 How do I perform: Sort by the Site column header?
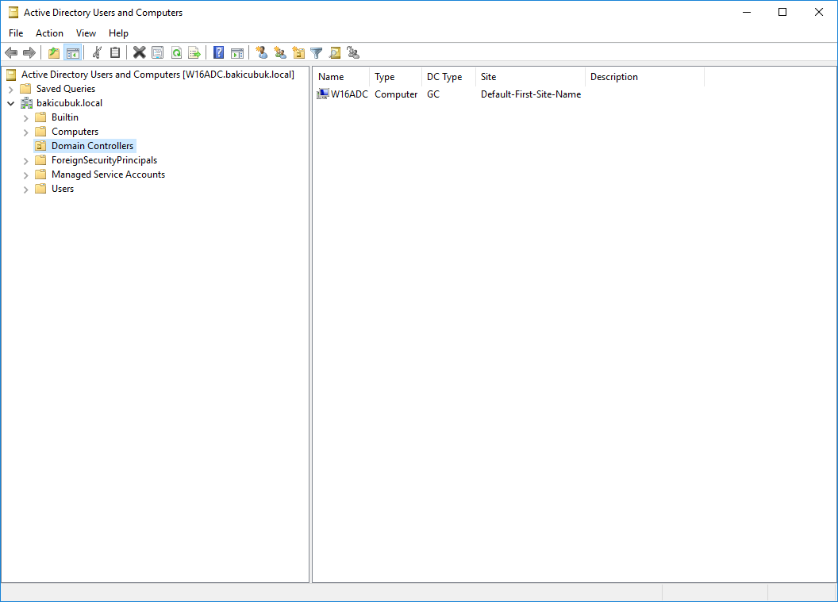tap(530, 77)
